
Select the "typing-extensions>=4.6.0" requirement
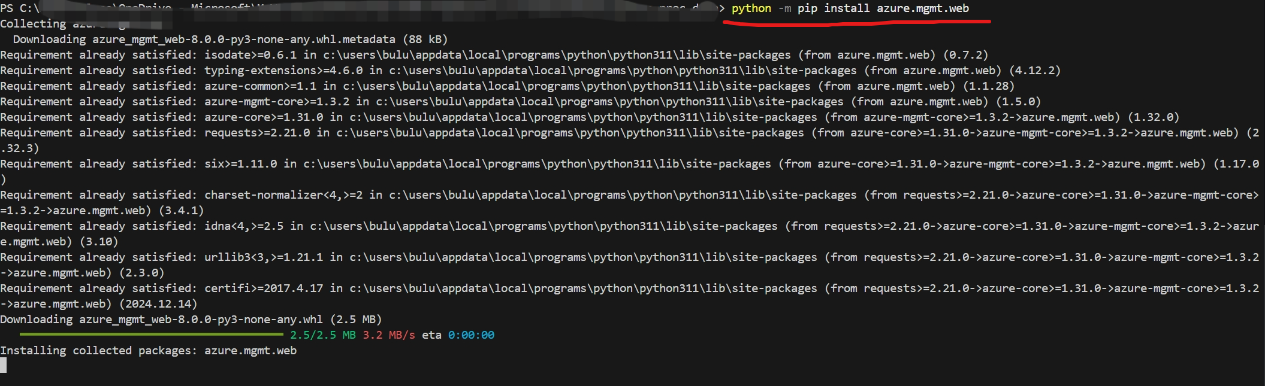click(x=283, y=71)
